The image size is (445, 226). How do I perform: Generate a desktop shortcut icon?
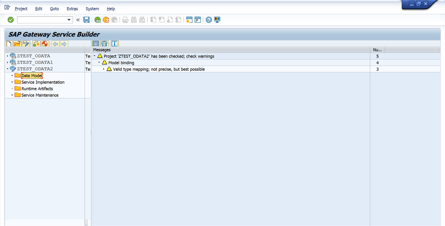[198, 20]
